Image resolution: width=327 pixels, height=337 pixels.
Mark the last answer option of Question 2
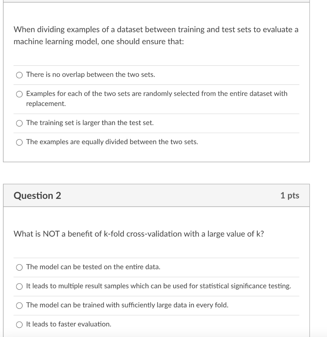tap(19, 324)
